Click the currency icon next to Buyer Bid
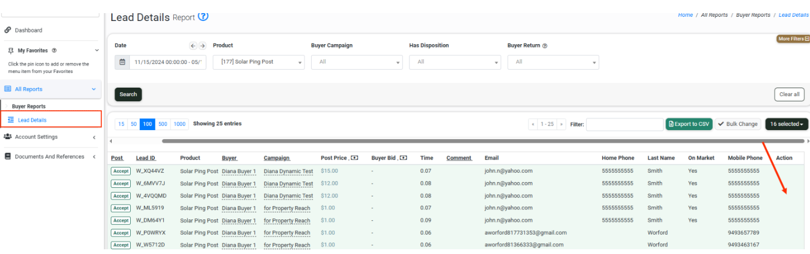The image size is (810, 254). click(403, 158)
